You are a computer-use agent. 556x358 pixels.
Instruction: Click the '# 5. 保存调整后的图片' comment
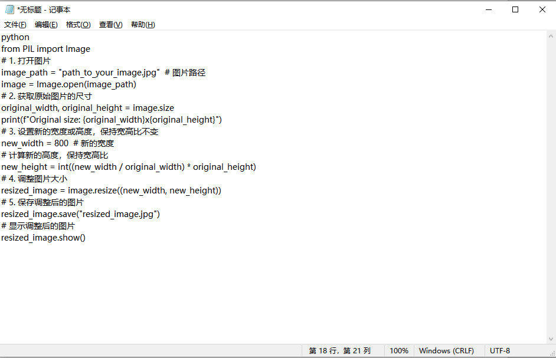click(x=42, y=202)
